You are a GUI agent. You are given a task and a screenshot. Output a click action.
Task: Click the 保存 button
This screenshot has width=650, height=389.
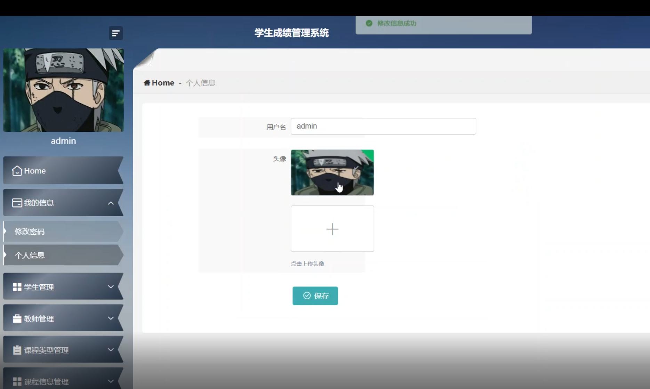pyautogui.click(x=315, y=296)
